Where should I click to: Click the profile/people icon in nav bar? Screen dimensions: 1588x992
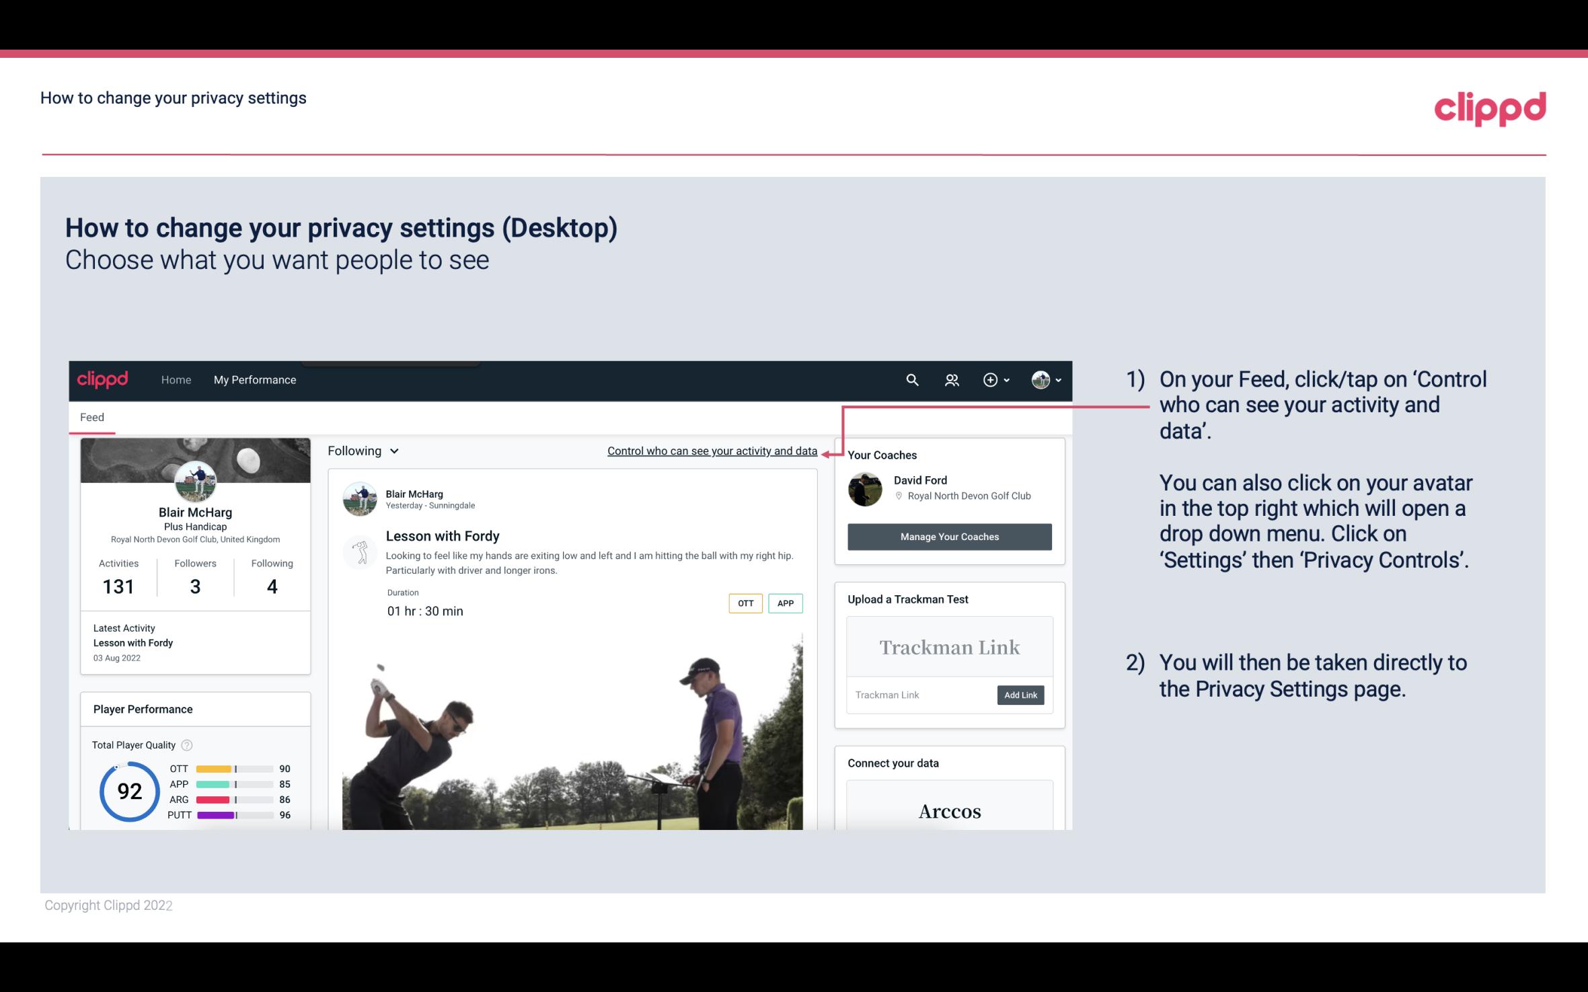(x=953, y=379)
